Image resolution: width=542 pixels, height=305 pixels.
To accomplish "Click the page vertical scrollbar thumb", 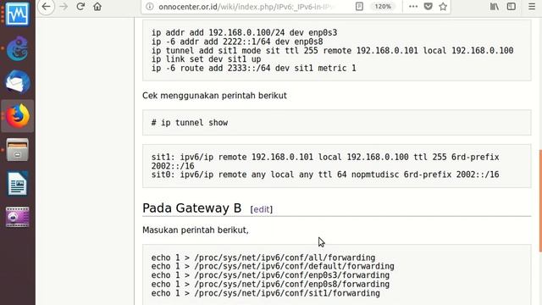I will (540, 201).
